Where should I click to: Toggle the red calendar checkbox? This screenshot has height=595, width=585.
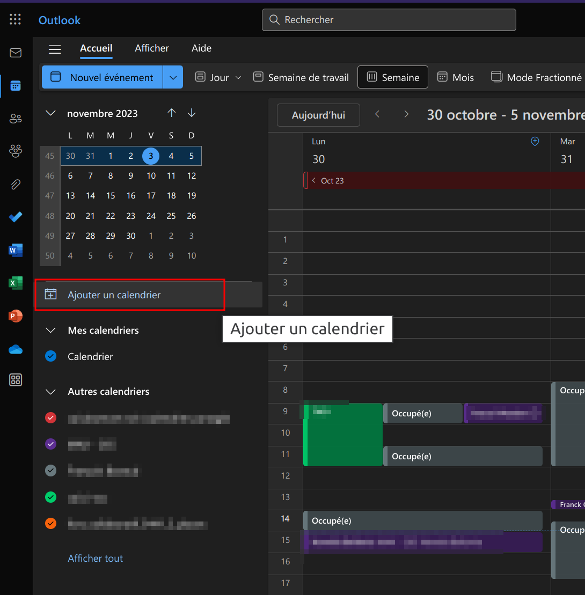(51, 417)
